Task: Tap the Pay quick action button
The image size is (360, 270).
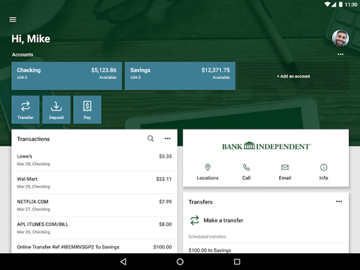Action: coord(87,110)
